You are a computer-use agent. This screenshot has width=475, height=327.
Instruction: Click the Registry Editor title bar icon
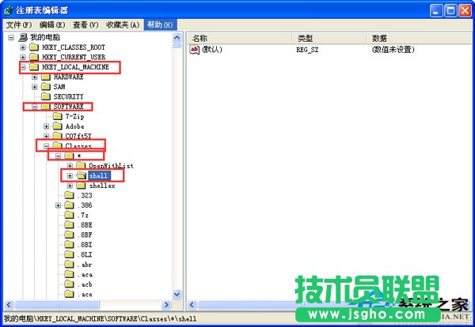point(8,10)
